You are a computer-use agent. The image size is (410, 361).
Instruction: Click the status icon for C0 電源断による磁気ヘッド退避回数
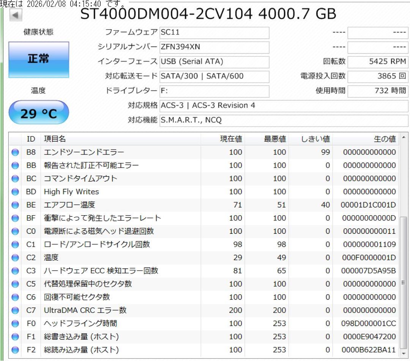[x=15, y=231]
